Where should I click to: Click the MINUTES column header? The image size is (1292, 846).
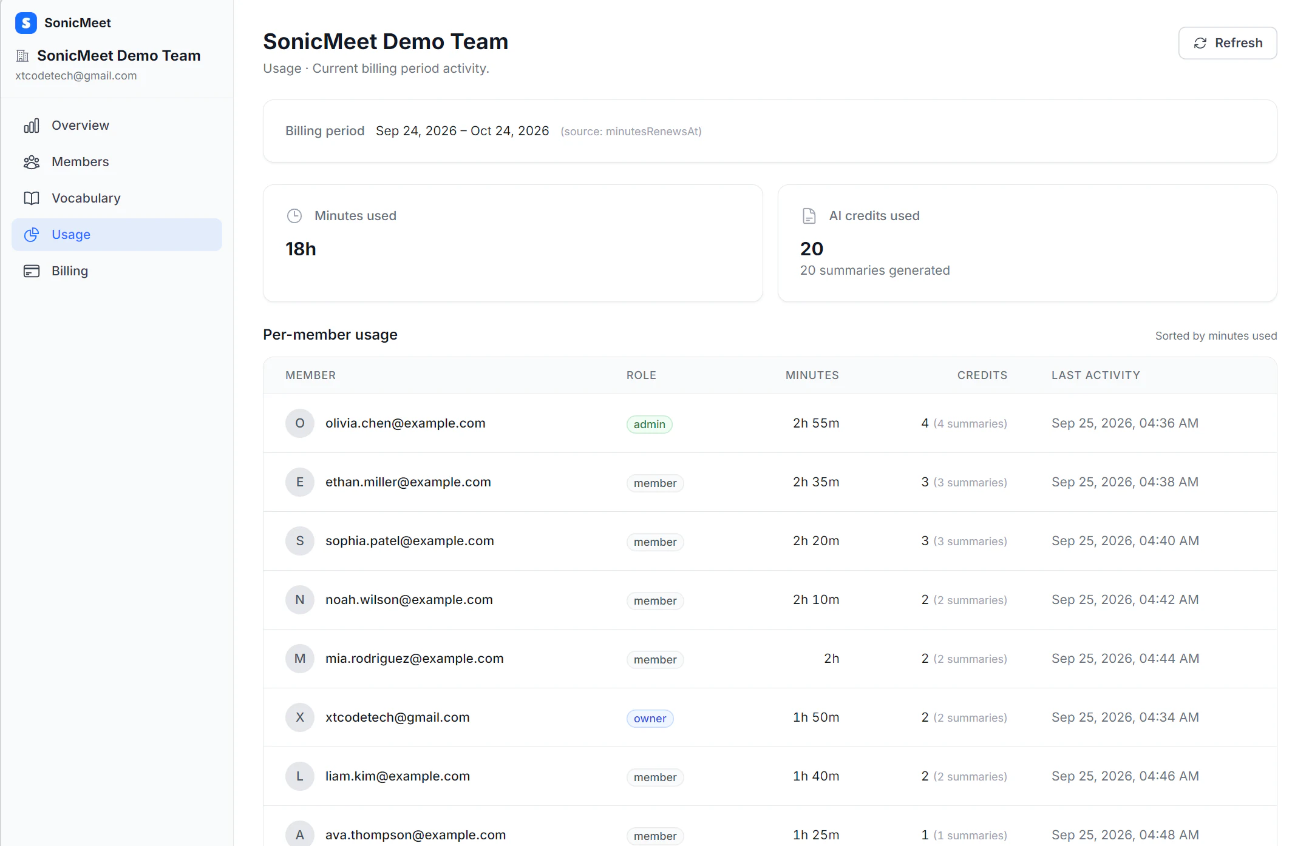(x=812, y=375)
